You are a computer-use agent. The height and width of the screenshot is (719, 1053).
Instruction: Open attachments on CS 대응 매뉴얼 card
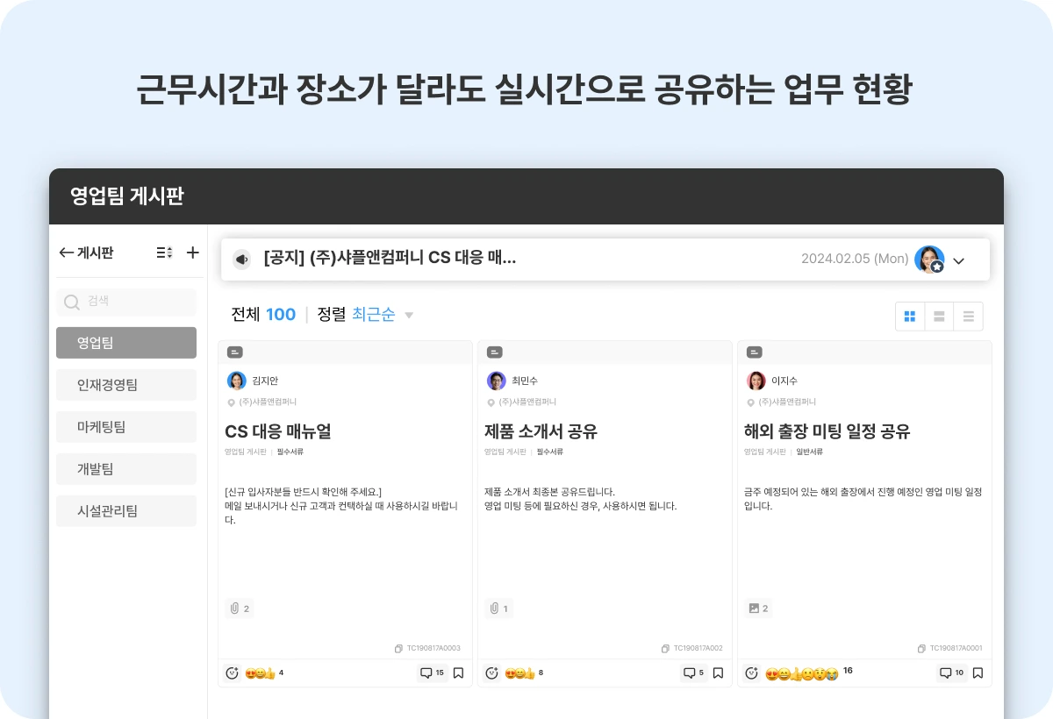click(240, 609)
